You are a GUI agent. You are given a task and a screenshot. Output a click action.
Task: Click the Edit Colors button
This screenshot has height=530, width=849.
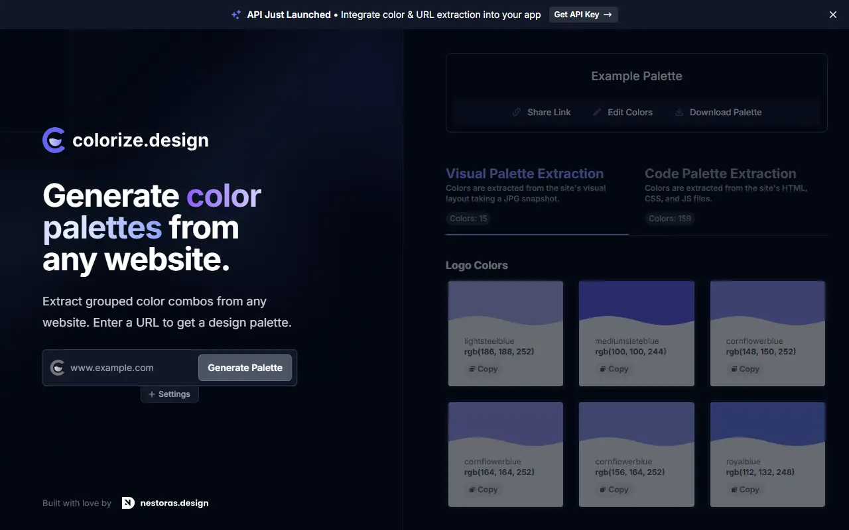click(x=623, y=112)
